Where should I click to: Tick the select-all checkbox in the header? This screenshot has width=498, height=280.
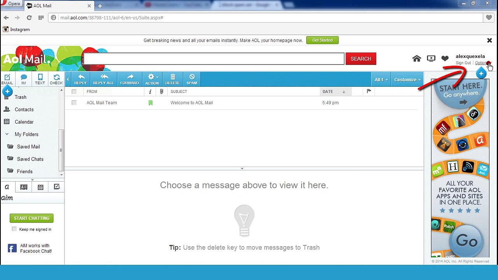pos(74,92)
